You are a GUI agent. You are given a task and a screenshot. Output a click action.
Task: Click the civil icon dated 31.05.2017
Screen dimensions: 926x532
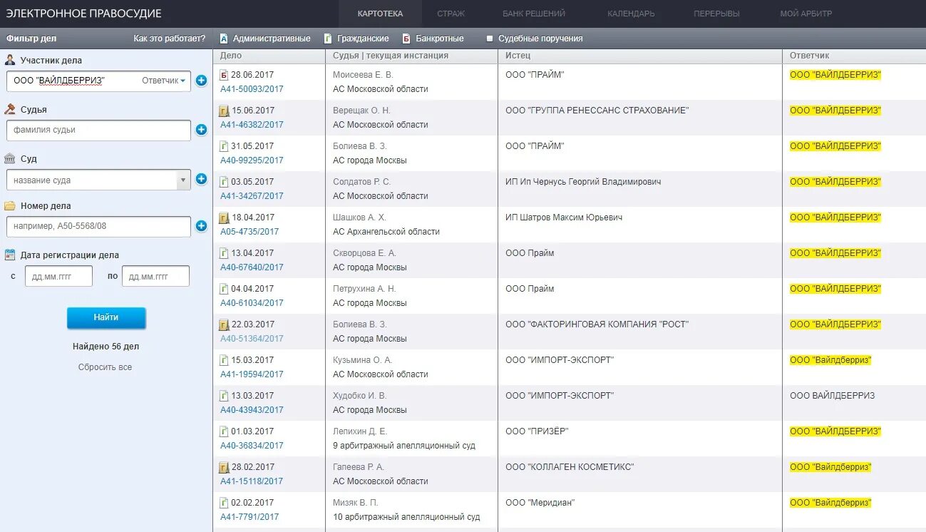pos(224,146)
